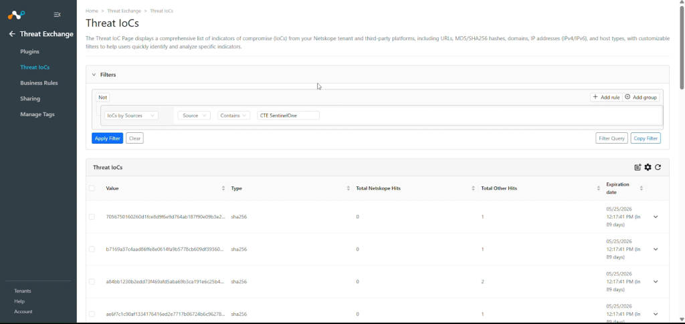This screenshot has width=685, height=324.
Task: Open Tenants in the sidebar footer
Action: click(x=23, y=291)
